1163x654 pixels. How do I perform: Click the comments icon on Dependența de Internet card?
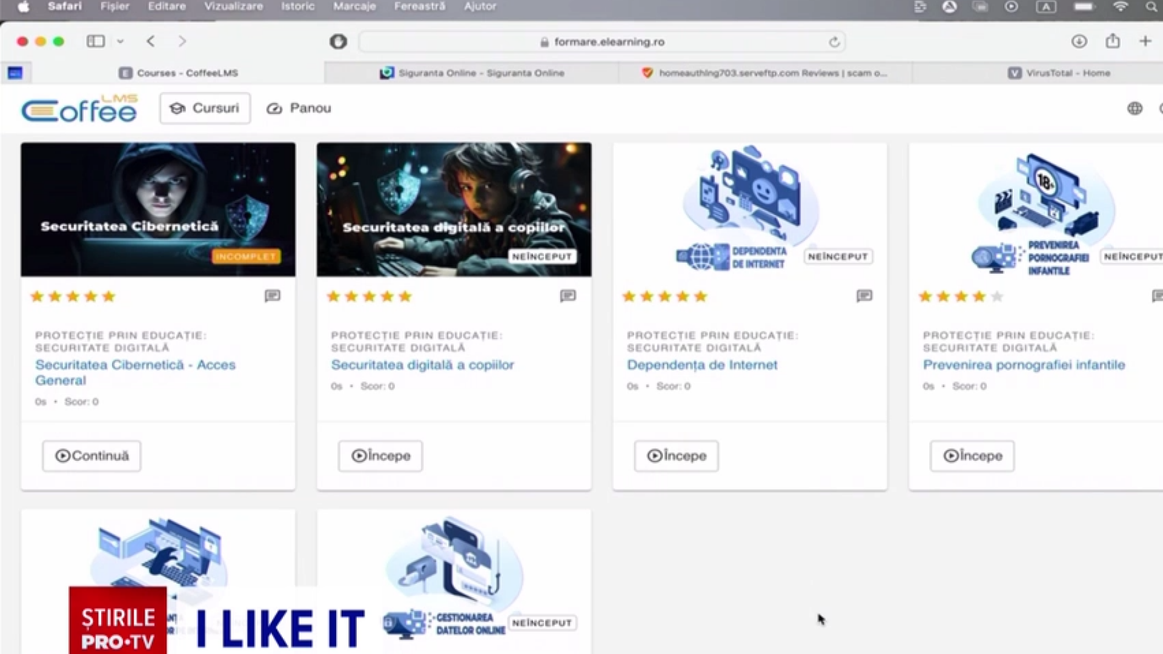(864, 296)
